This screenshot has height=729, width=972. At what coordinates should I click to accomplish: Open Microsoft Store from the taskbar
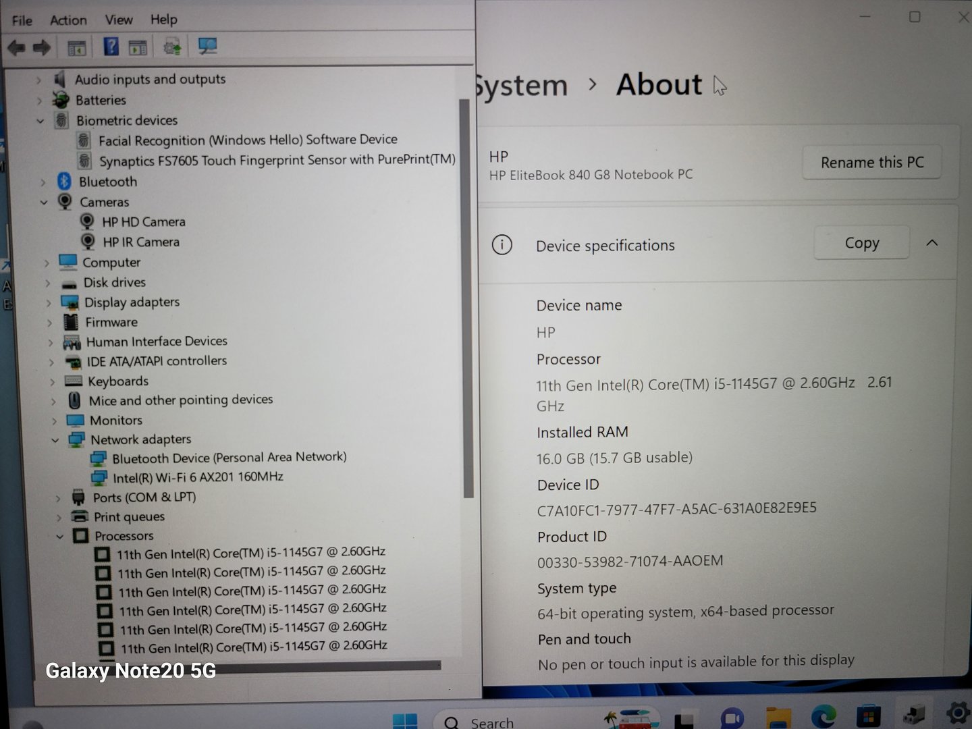868,716
